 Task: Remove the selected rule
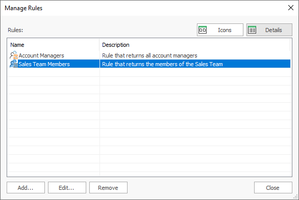108,188
